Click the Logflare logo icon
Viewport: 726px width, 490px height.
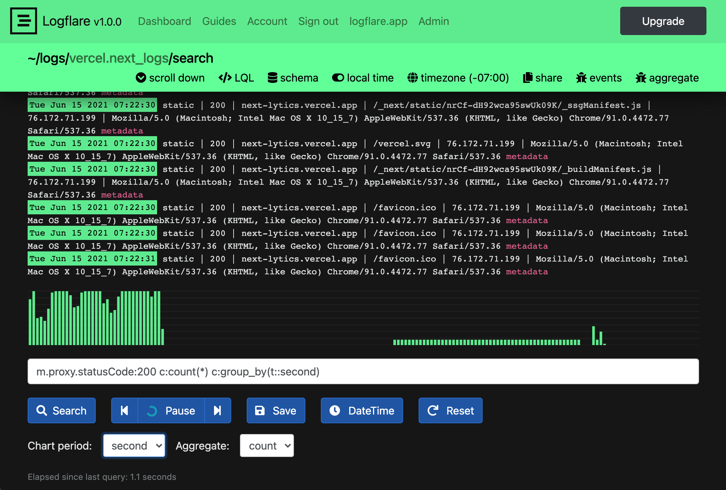tap(23, 21)
